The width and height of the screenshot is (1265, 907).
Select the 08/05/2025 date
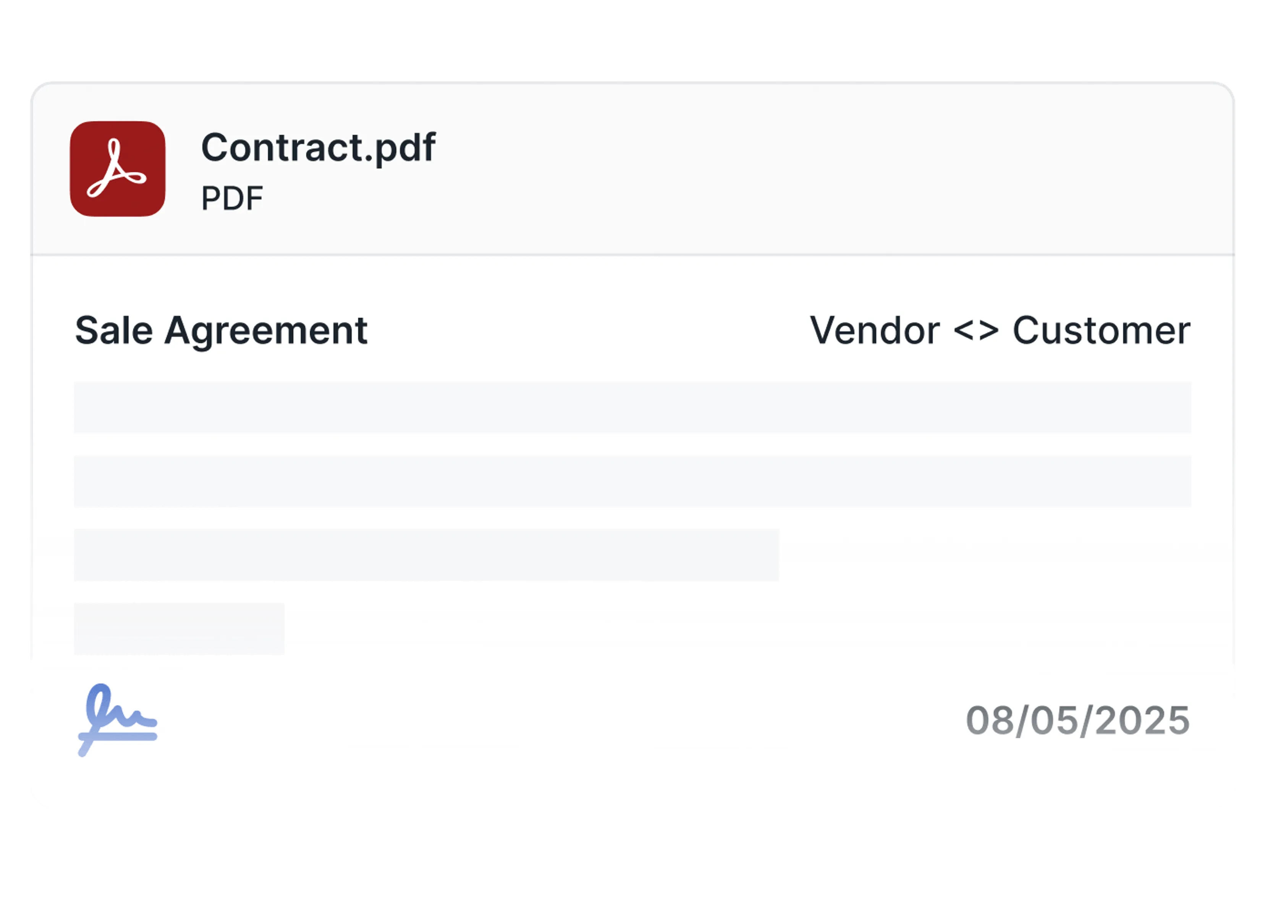(1077, 720)
